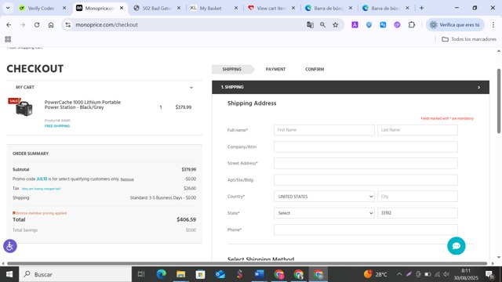
Task: Expand the 1. Shipping section header arrow
Action: (x=478, y=87)
